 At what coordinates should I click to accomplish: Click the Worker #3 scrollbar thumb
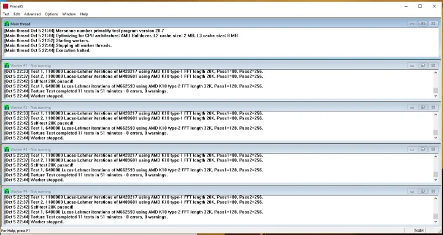(436, 174)
